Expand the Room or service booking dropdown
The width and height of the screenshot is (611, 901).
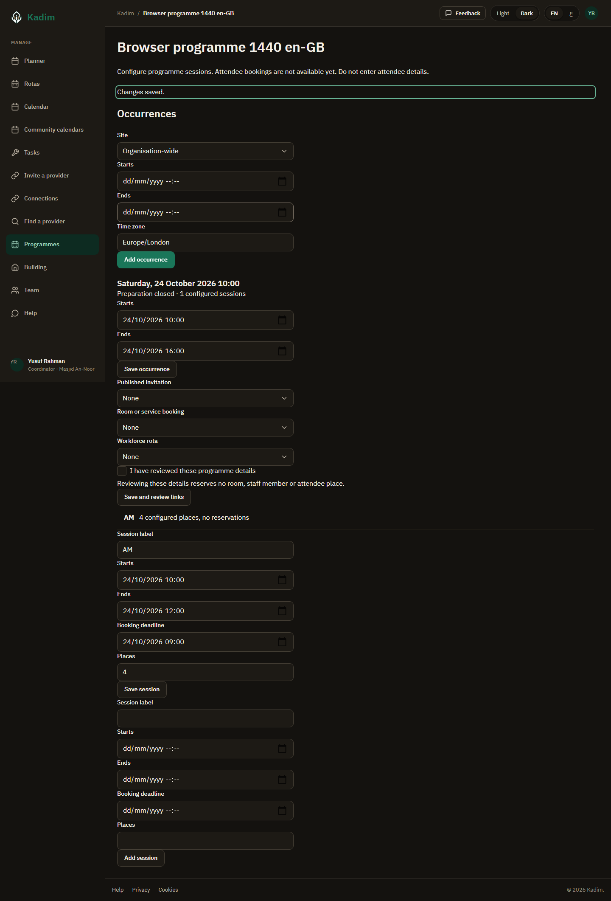pyautogui.click(x=205, y=428)
